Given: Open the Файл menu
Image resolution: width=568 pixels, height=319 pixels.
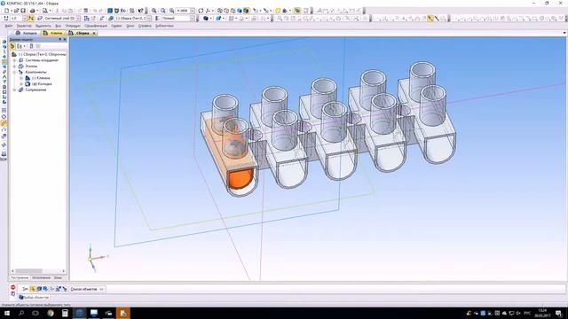Looking at the screenshot, I should pyautogui.click(x=9, y=26).
